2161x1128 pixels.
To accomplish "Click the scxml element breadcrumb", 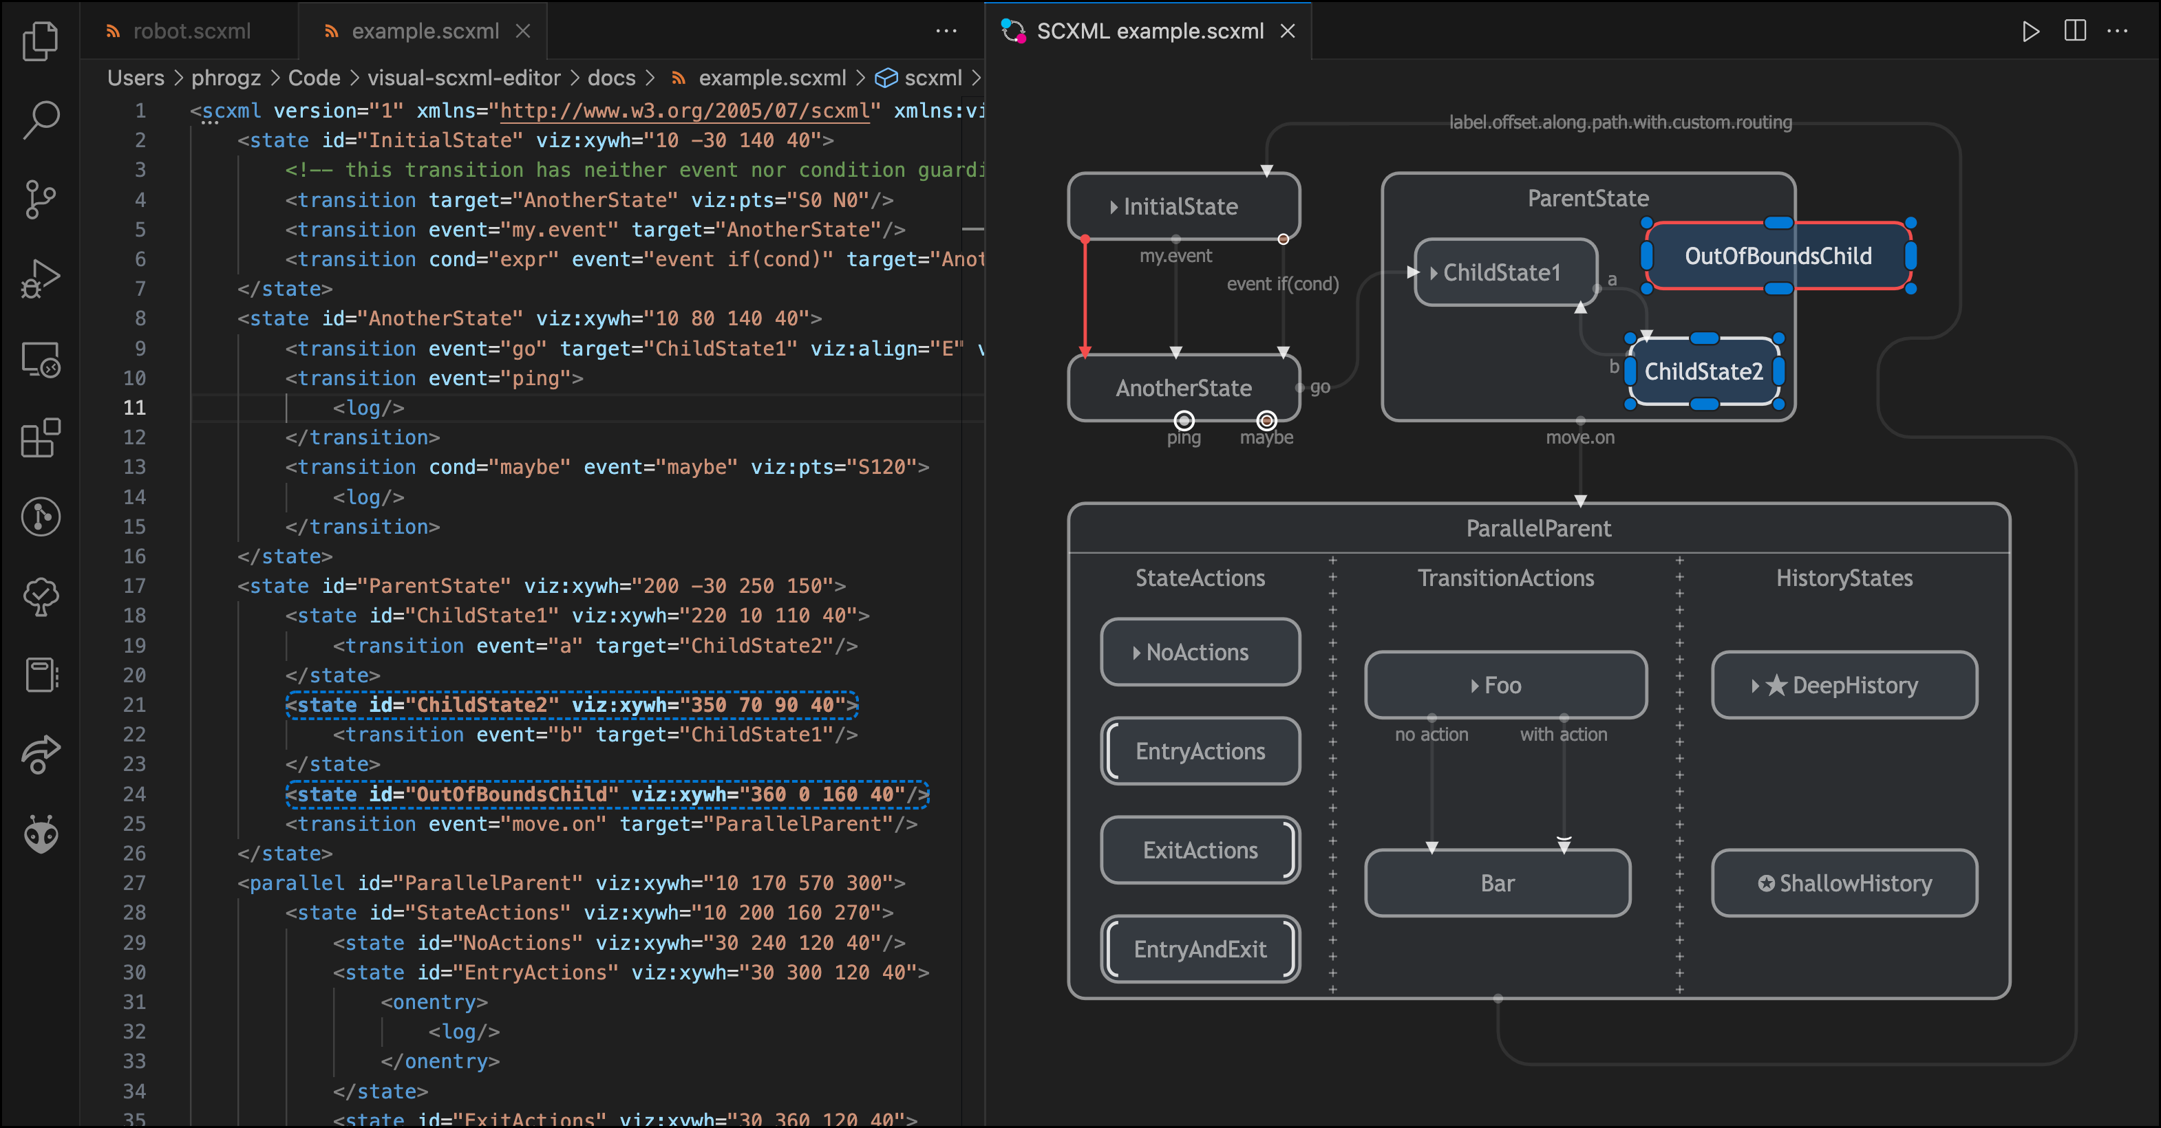I will click(932, 78).
